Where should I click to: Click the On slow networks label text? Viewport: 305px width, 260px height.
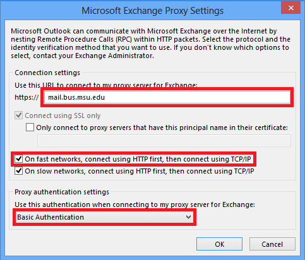click(x=140, y=171)
